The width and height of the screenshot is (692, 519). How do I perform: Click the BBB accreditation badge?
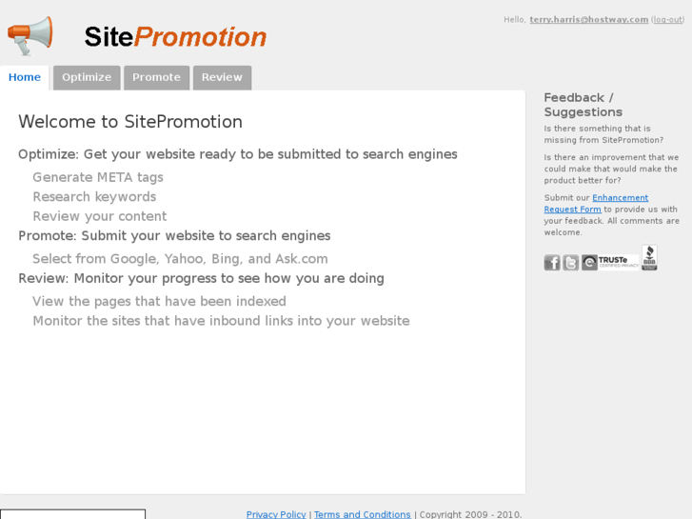pos(649,258)
